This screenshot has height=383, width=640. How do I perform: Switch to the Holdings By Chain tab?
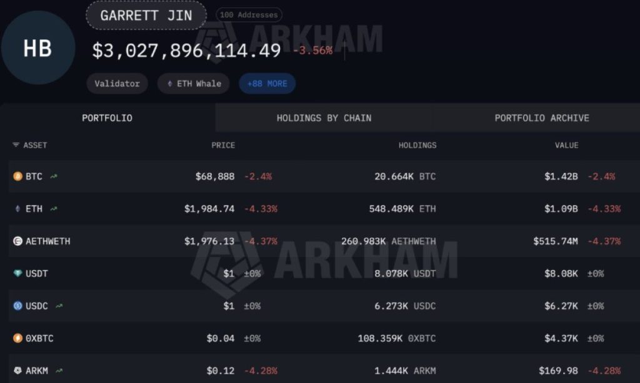(324, 118)
